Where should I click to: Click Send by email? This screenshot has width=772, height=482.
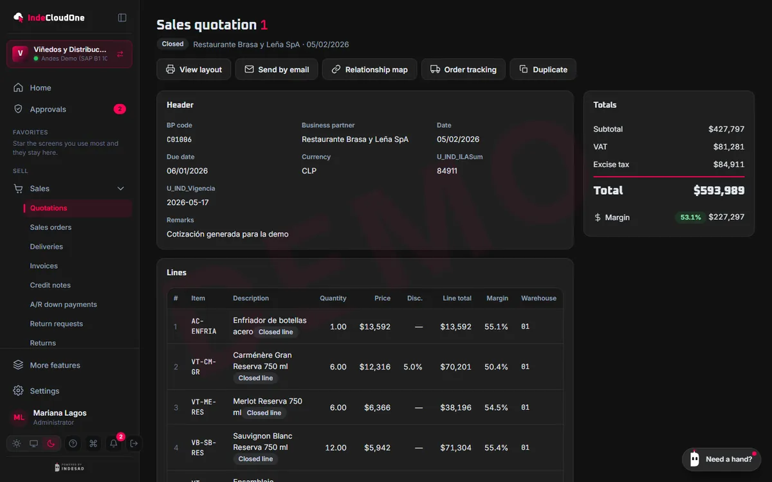coord(277,69)
